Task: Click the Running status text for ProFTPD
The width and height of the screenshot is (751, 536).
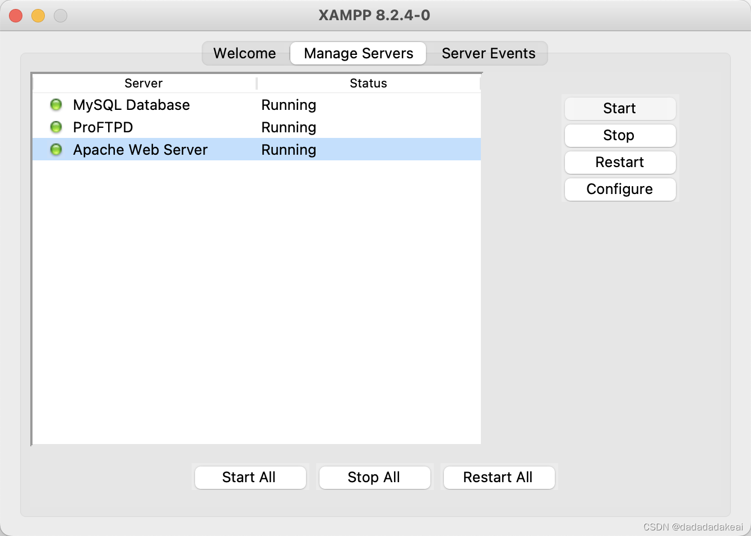Action: click(x=288, y=127)
